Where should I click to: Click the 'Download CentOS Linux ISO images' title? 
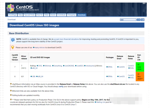click(34, 25)
